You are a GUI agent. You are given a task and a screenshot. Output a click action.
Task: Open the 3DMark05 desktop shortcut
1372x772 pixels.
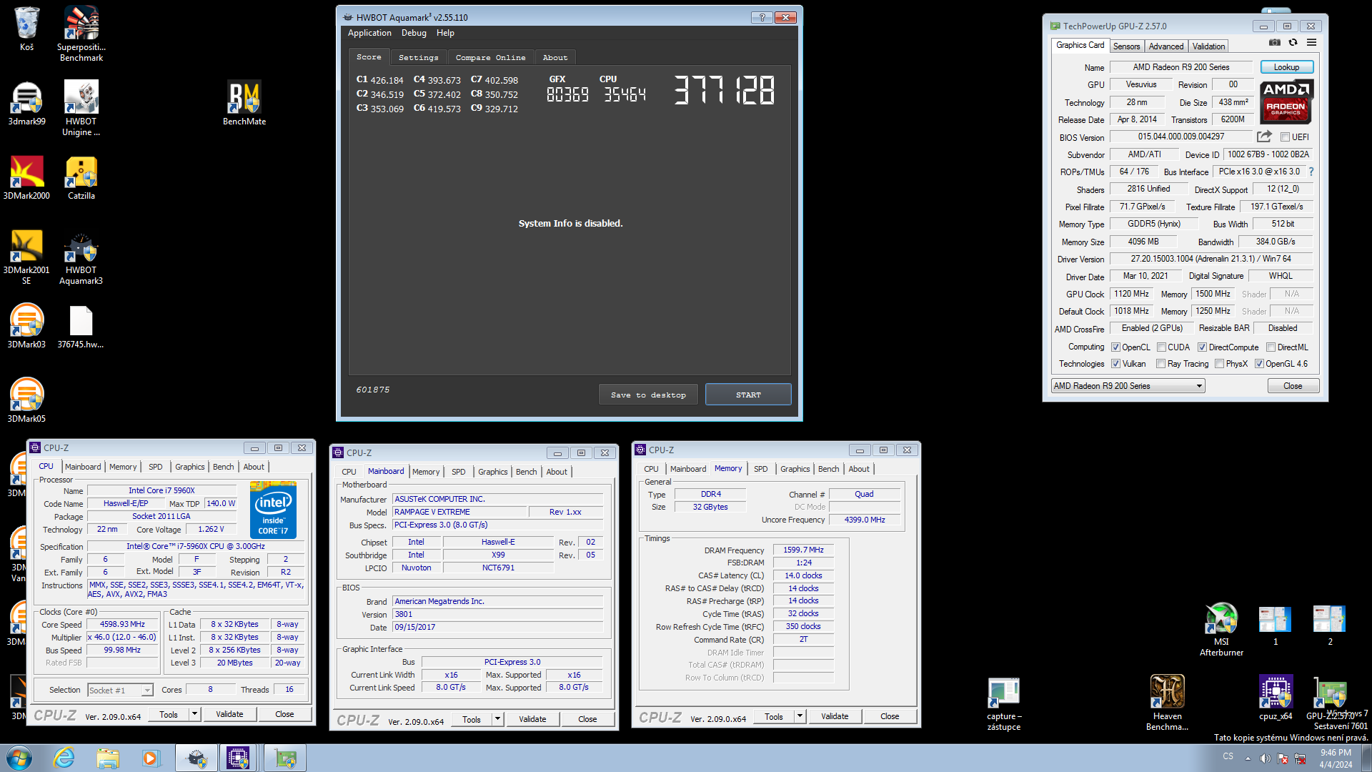(26, 401)
